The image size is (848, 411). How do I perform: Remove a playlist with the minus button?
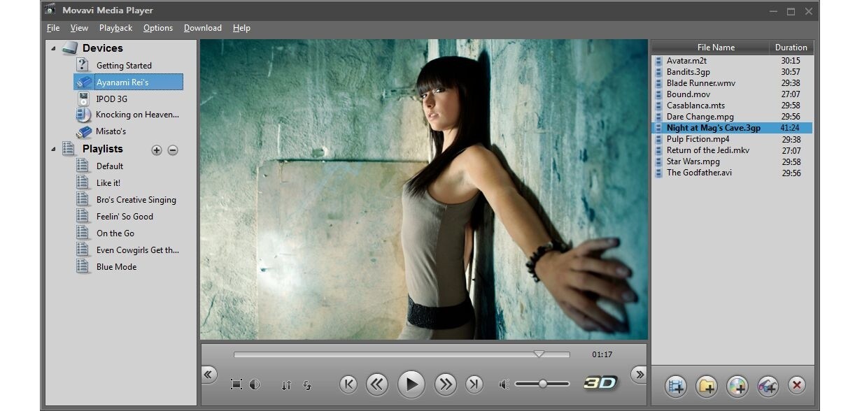click(x=173, y=150)
